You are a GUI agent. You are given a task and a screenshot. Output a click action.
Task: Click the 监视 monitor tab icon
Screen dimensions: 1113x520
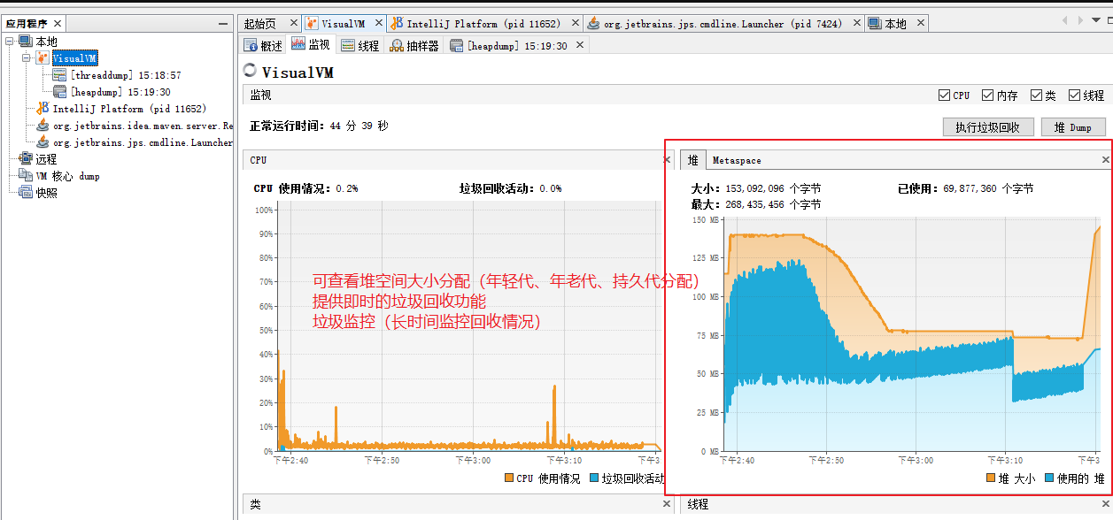pos(298,44)
